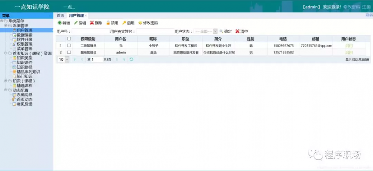Select the 用户管理 tab
373x171 pixels.
coord(76,15)
